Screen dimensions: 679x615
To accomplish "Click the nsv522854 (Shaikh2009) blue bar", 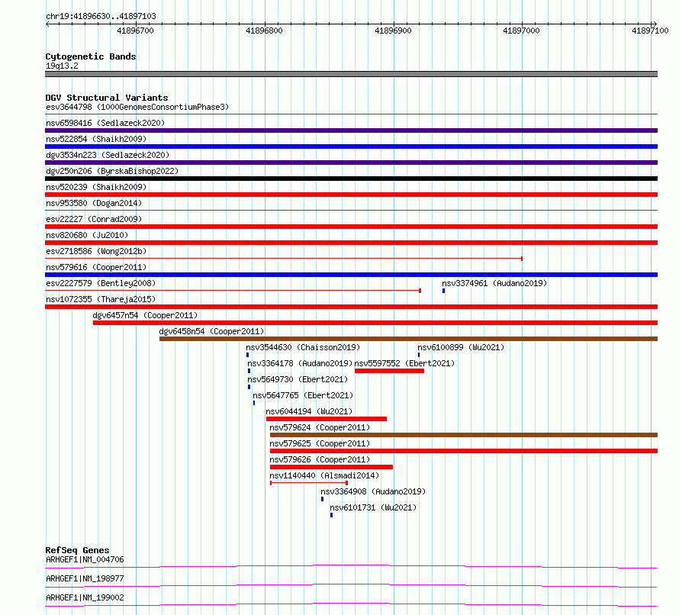I will coord(351,147).
